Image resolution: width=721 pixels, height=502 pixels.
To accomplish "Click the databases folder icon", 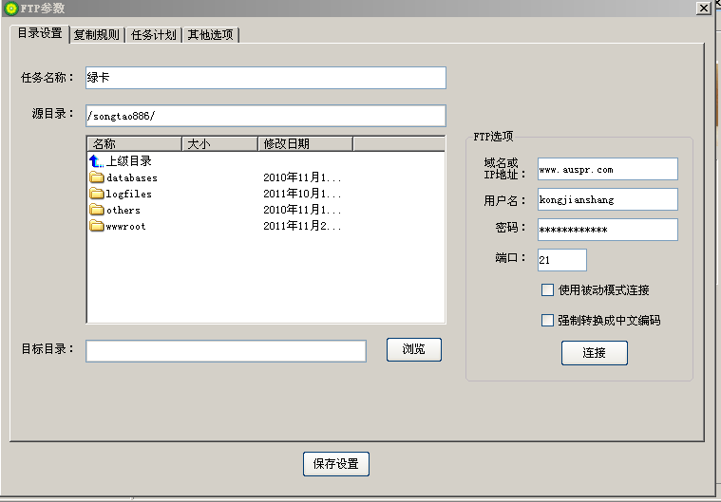I will pyautogui.click(x=96, y=177).
